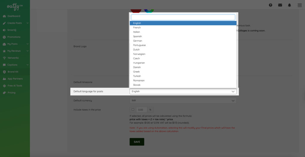Open the messages envelope icon
This screenshot has height=157, width=305.
coord(280,5)
